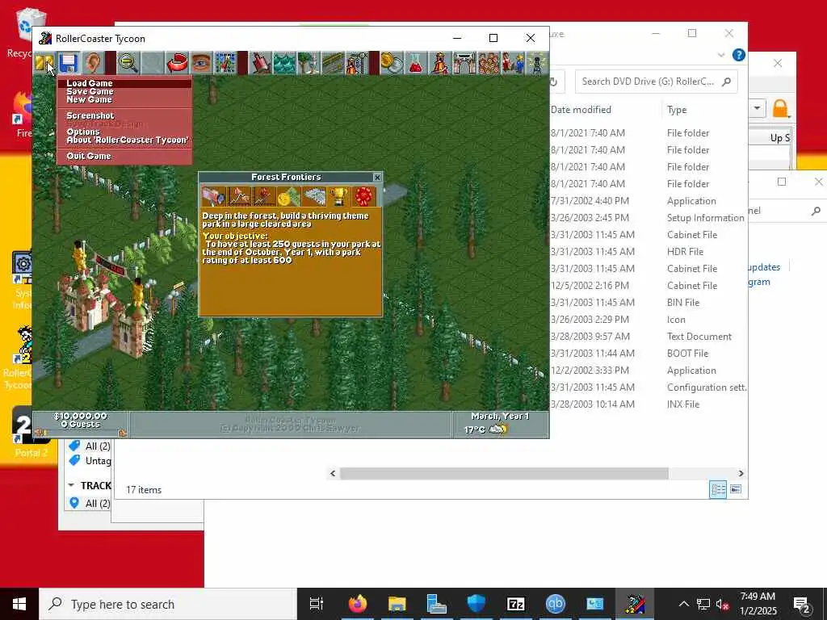The width and height of the screenshot is (827, 620).
Task: Click the sparkling tower icon at toolbar end
Action: click(x=537, y=63)
